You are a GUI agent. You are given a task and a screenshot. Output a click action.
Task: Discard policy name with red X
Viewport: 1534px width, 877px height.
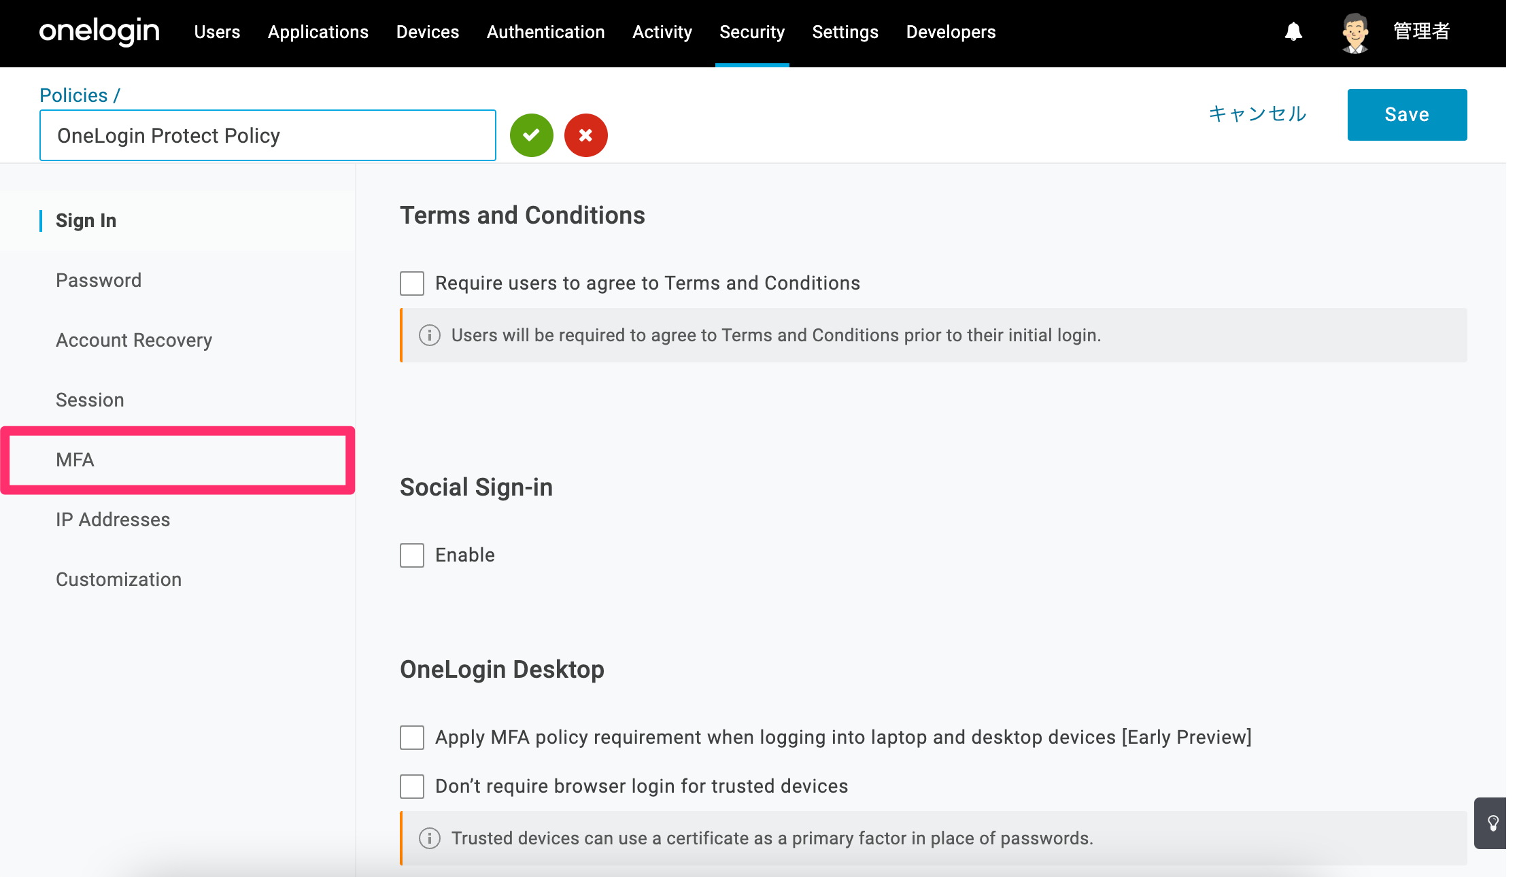[585, 135]
